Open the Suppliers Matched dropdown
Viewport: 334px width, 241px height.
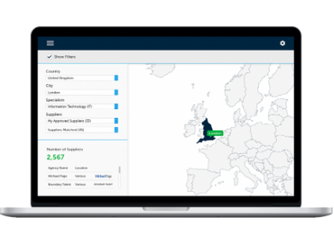82,130
